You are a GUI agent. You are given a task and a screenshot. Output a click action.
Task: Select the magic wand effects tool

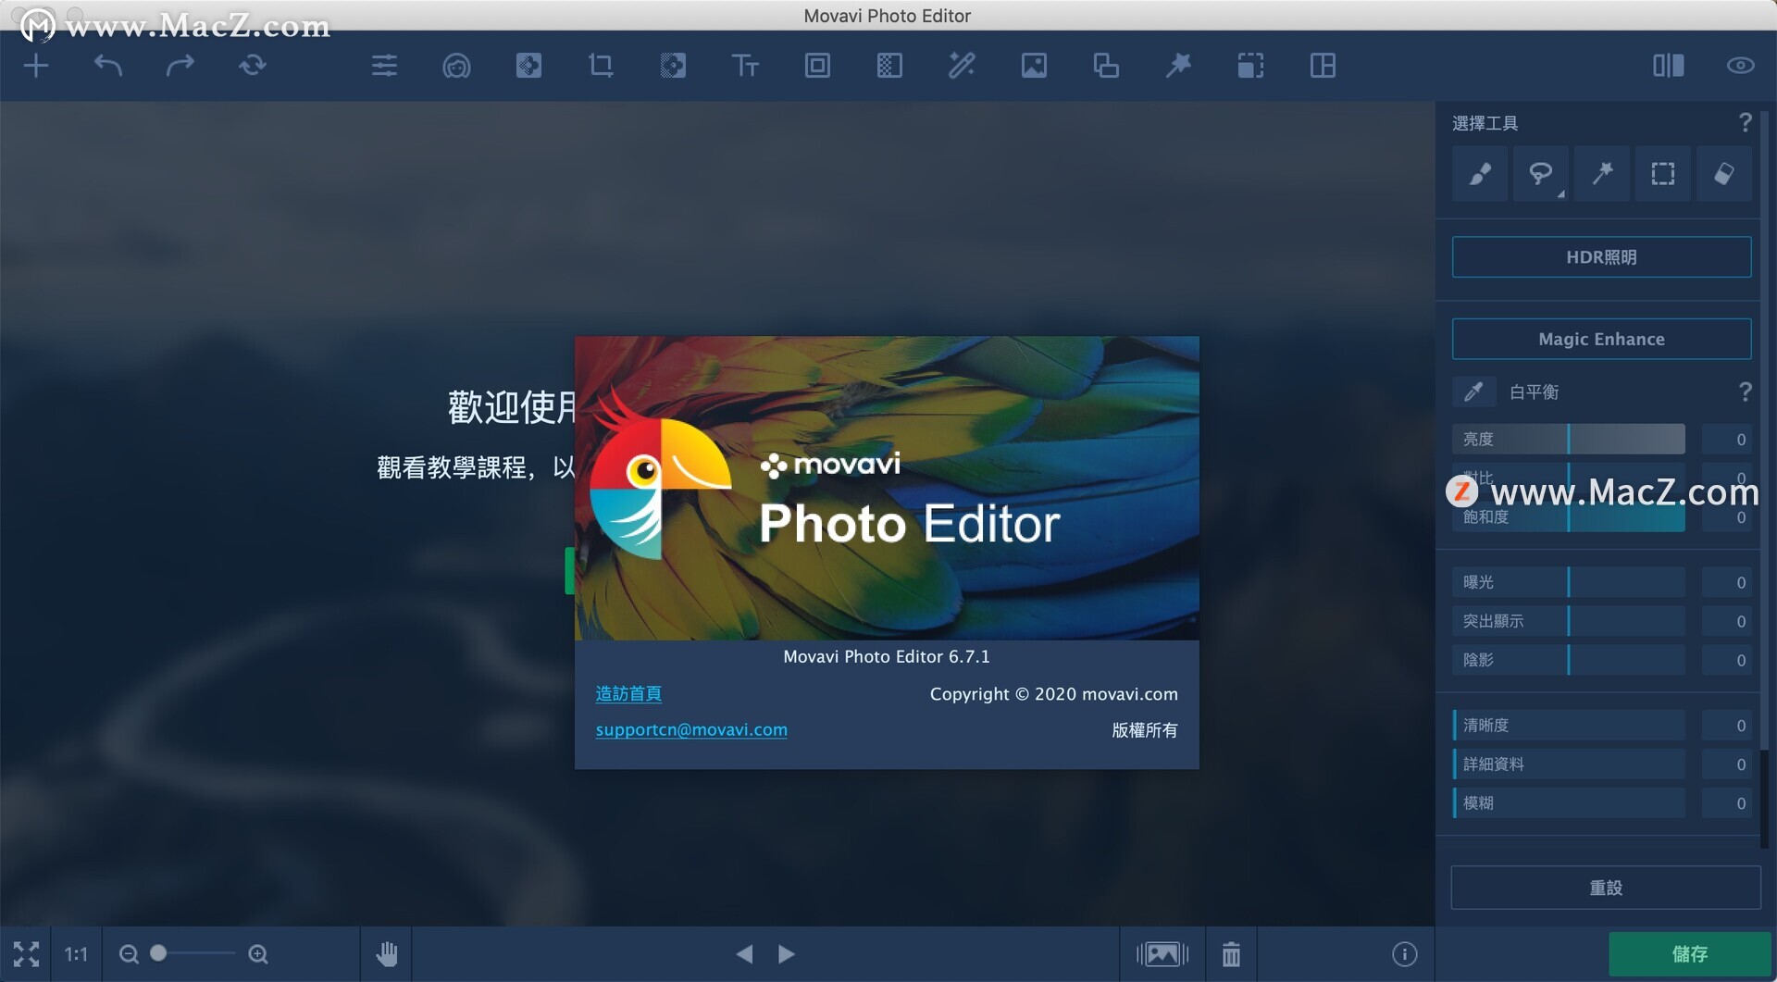tap(962, 66)
